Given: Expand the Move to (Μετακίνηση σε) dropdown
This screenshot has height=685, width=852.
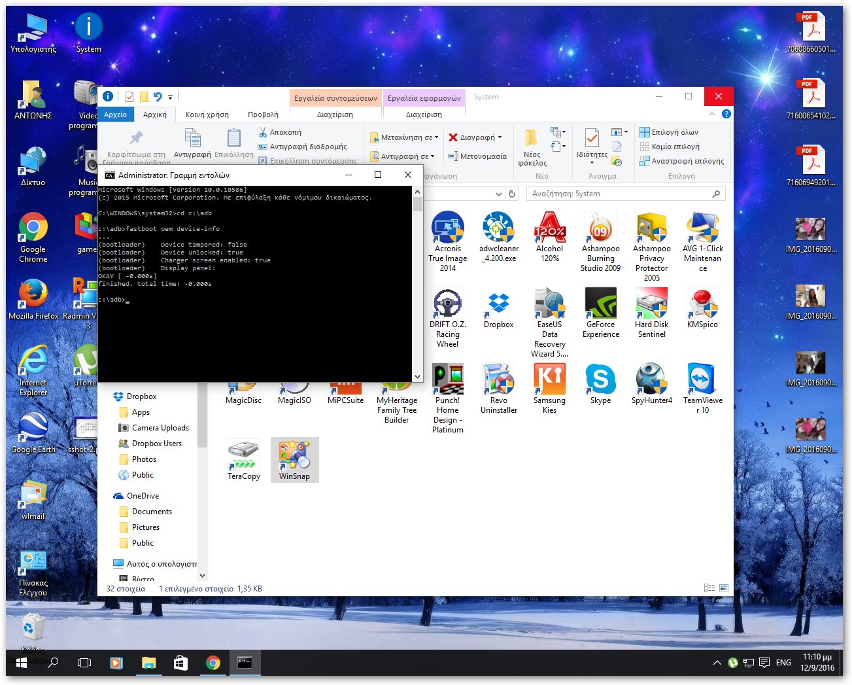Looking at the screenshot, I should point(436,137).
